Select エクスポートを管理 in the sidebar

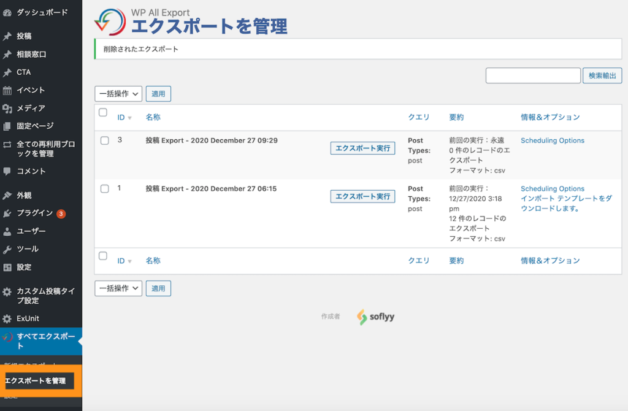pyautogui.click(x=39, y=381)
